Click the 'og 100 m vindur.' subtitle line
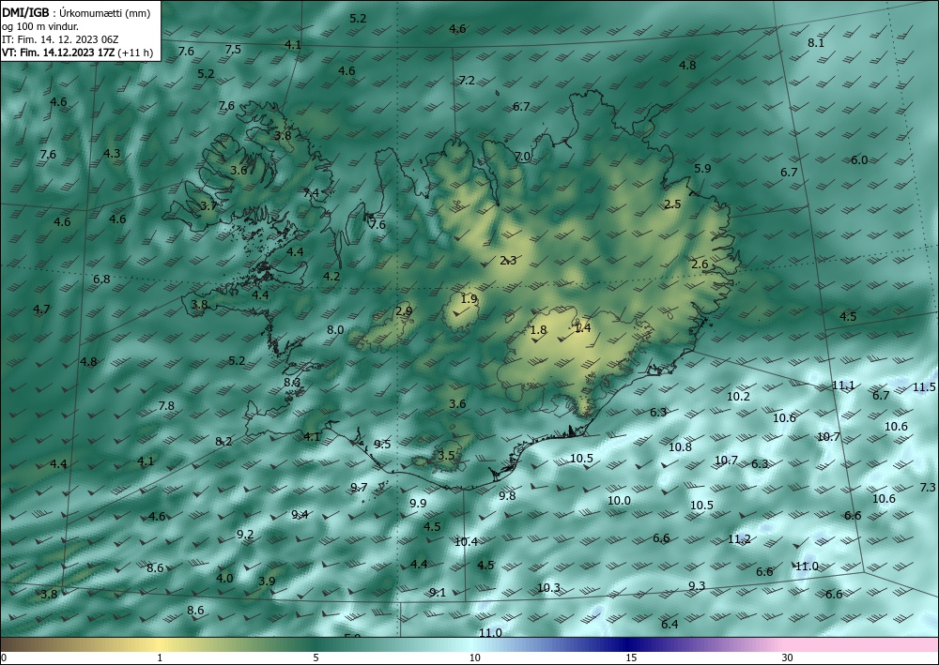 (40, 26)
